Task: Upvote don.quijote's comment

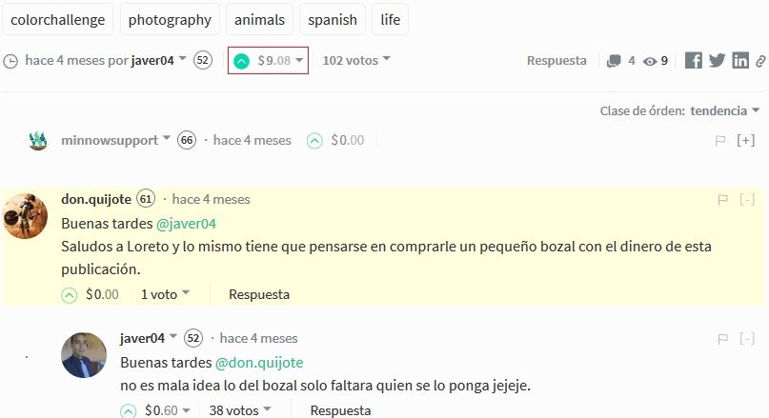Action: [x=69, y=295]
